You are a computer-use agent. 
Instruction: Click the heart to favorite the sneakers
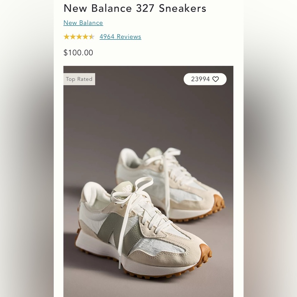pyautogui.click(x=216, y=79)
